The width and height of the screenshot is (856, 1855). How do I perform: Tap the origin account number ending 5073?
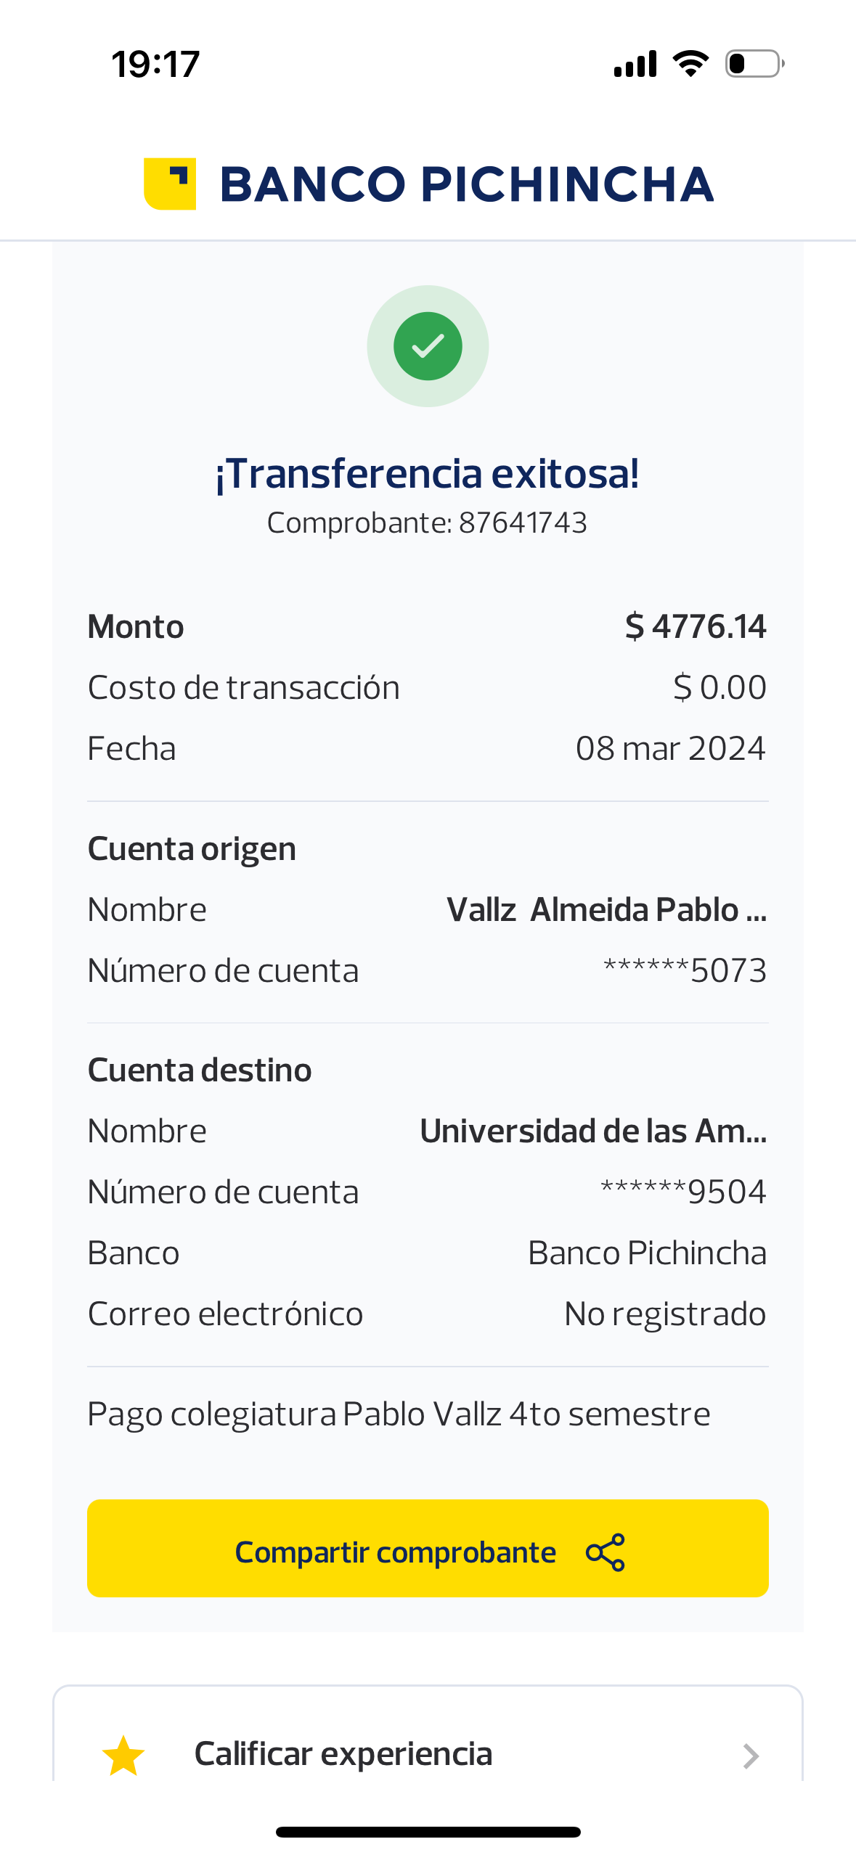click(x=685, y=971)
